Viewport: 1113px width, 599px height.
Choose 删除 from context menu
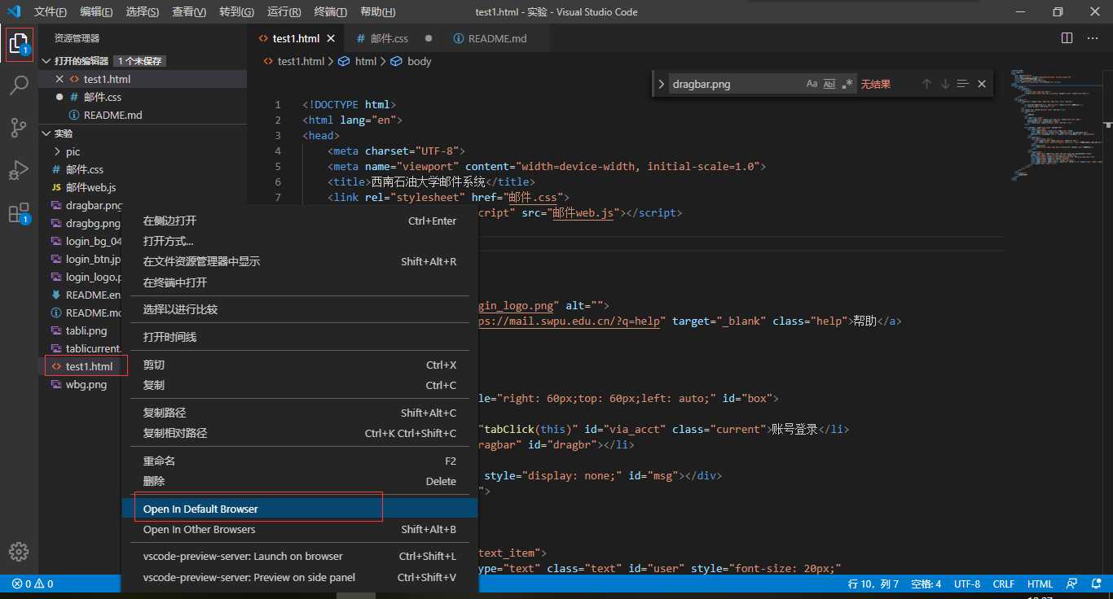coord(300,481)
